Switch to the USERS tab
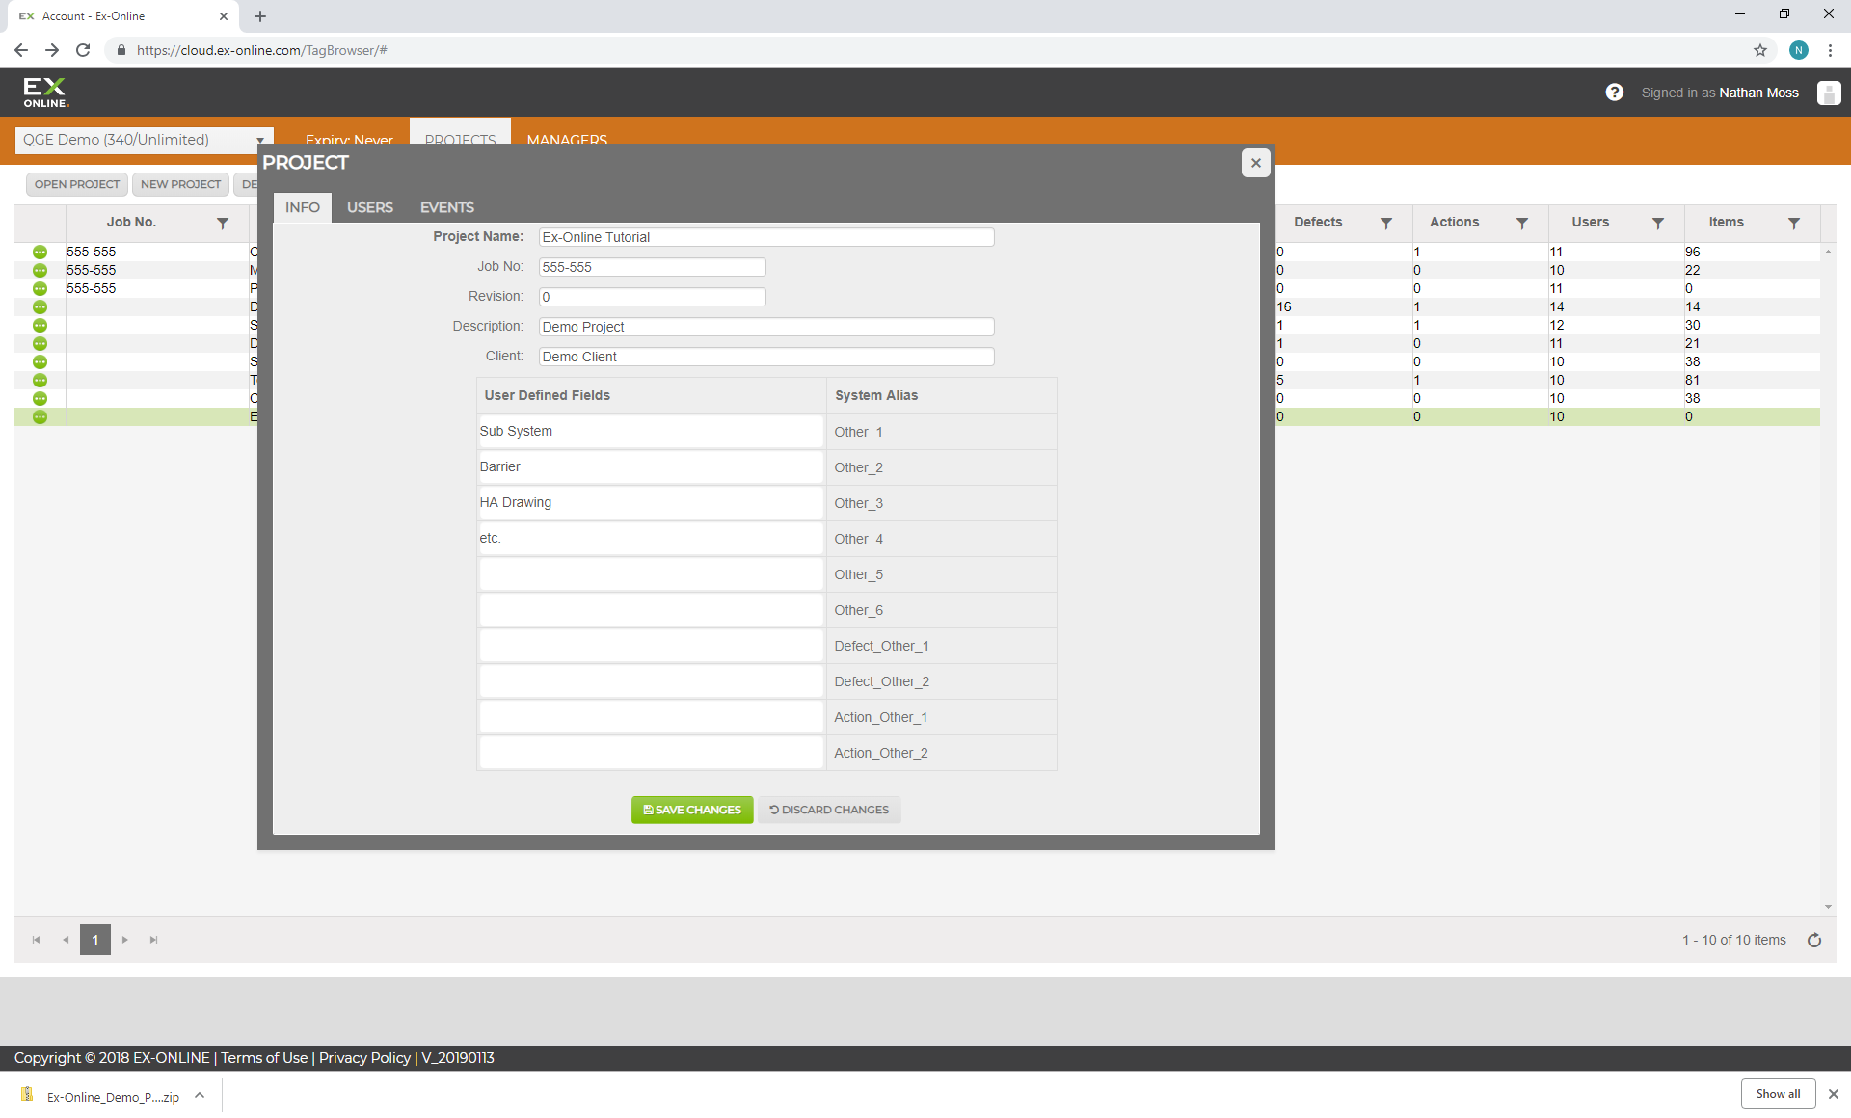This screenshot has width=1851, height=1118. [x=369, y=207]
